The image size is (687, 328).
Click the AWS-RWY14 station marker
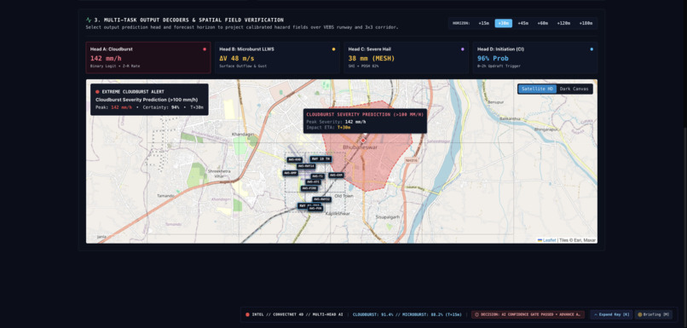click(306, 166)
